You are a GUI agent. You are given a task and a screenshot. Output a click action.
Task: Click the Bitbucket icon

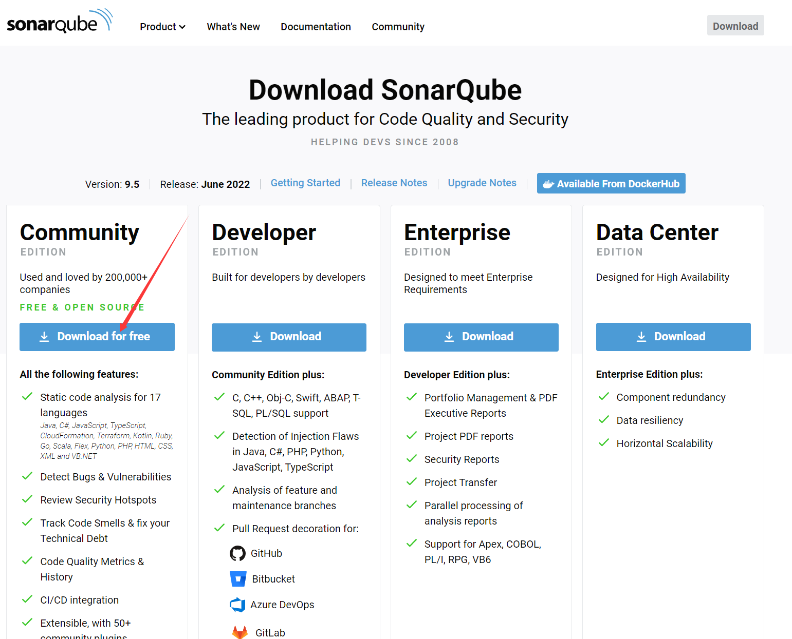pos(238,579)
